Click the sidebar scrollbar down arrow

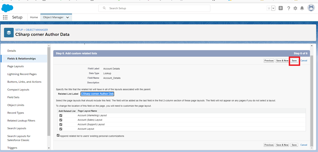coord(49,148)
